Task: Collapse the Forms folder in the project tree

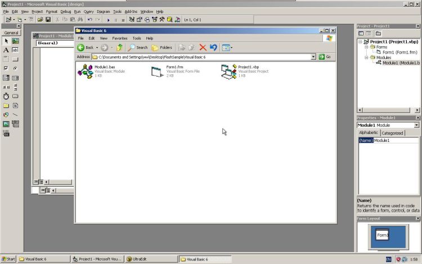Action: tap(366, 47)
